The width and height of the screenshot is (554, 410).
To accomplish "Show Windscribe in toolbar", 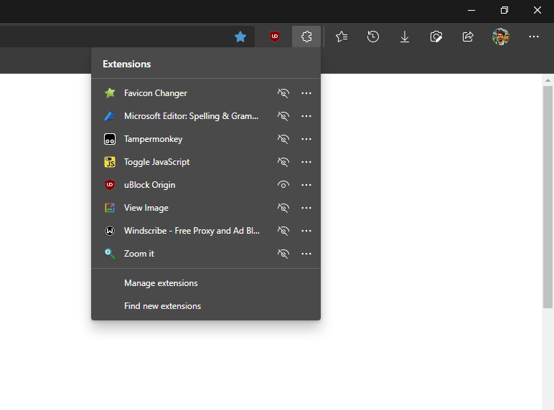I will 283,231.
